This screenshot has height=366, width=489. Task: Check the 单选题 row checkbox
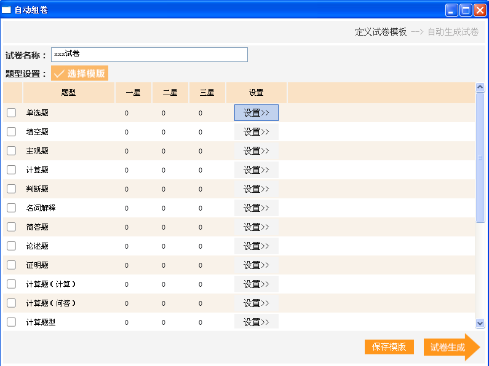tap(12, 112)
